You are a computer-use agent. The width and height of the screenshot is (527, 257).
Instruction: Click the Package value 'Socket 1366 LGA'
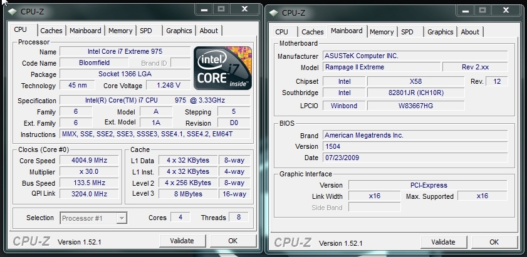point(125,74)
